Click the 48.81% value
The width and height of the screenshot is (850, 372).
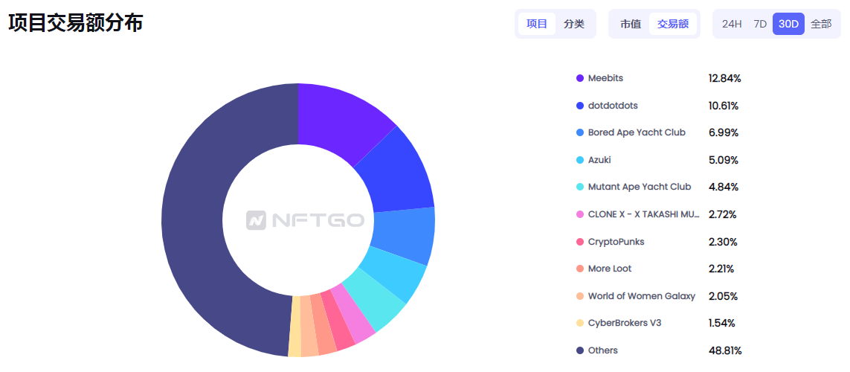click(725, 350)
